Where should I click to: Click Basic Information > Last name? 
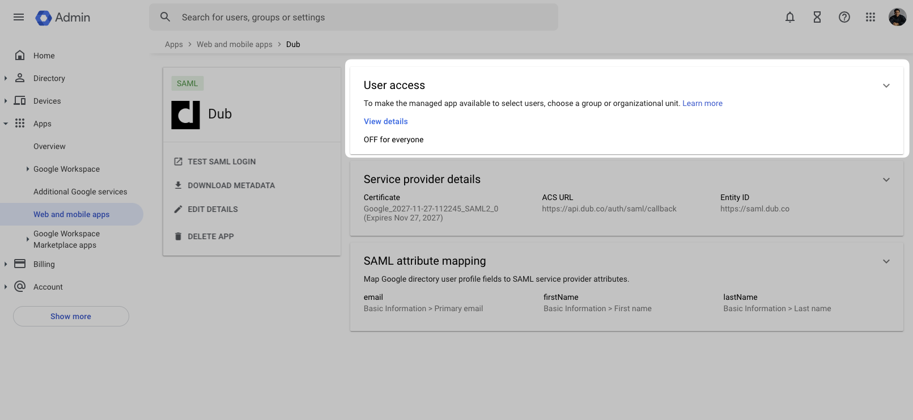coord(777,308)
